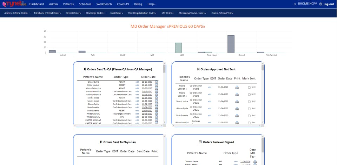Screen dimensions: 337x165
Task: Print Gibson Sylvia's Co-Ordination order in QA list
Action: coord(157,104)
